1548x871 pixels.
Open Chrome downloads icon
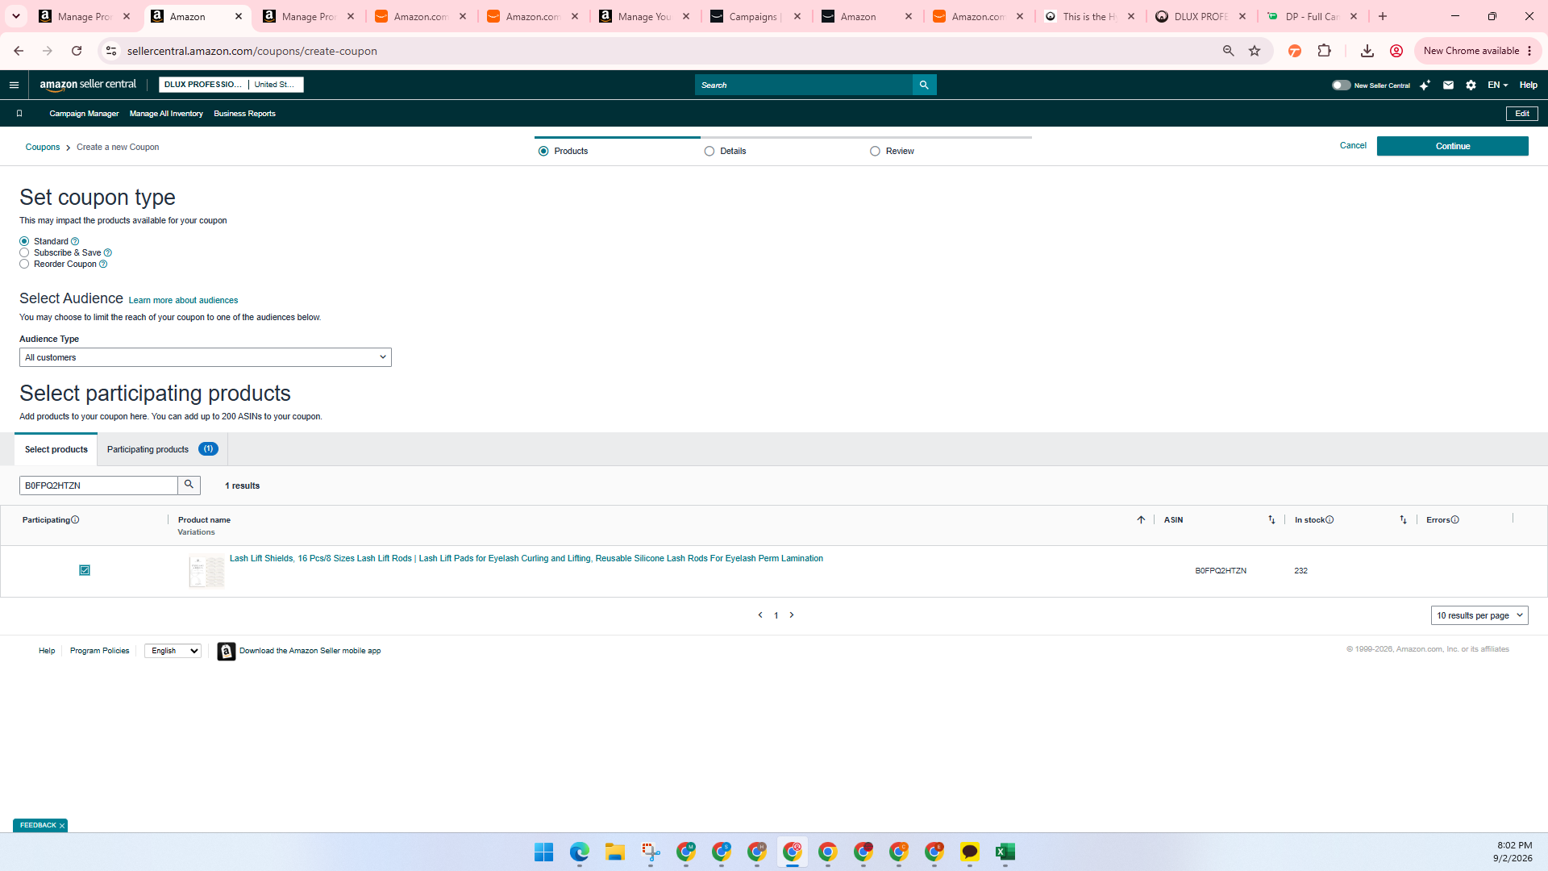[x=1367, y=51]
